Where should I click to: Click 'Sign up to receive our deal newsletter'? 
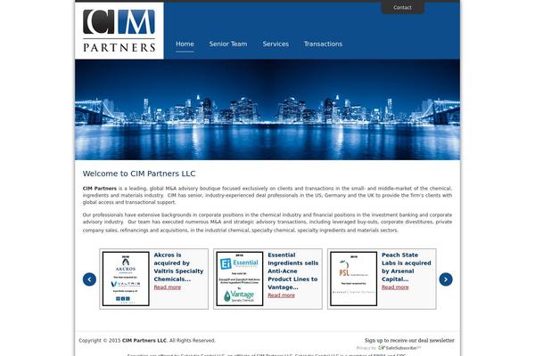pos(409,340)
